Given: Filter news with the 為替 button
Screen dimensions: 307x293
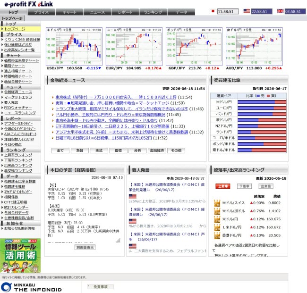Looking at the screenshot, I should (x=80, y=151).
